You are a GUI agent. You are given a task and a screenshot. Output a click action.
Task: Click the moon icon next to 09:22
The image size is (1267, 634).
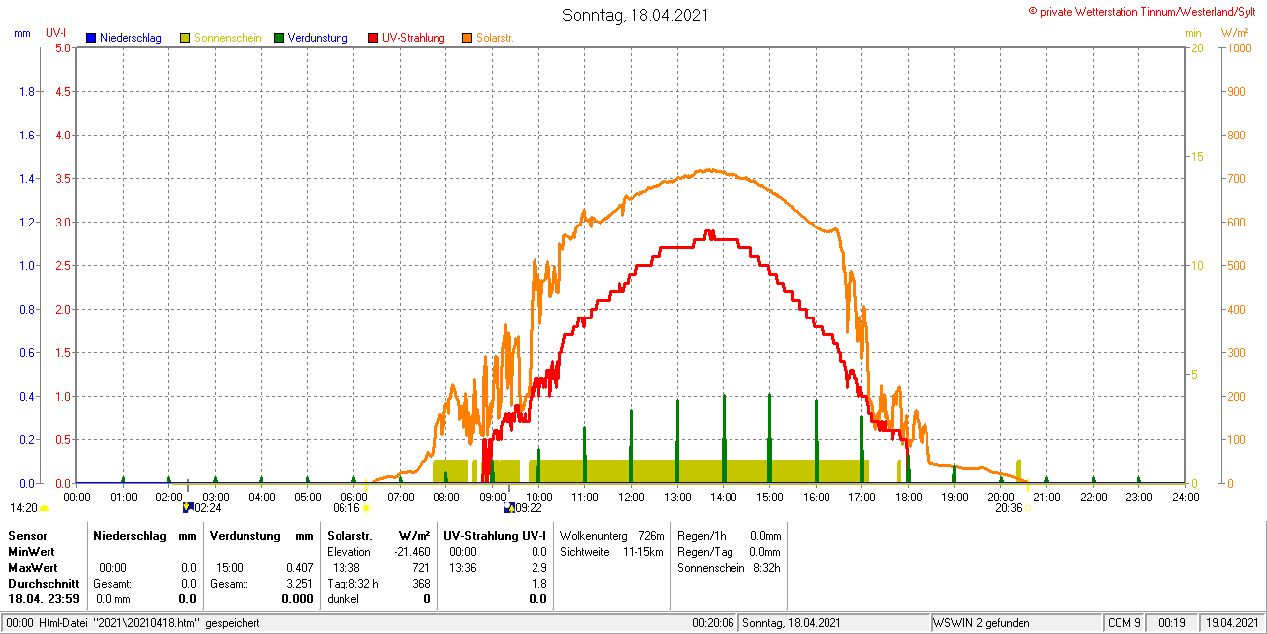509,507
